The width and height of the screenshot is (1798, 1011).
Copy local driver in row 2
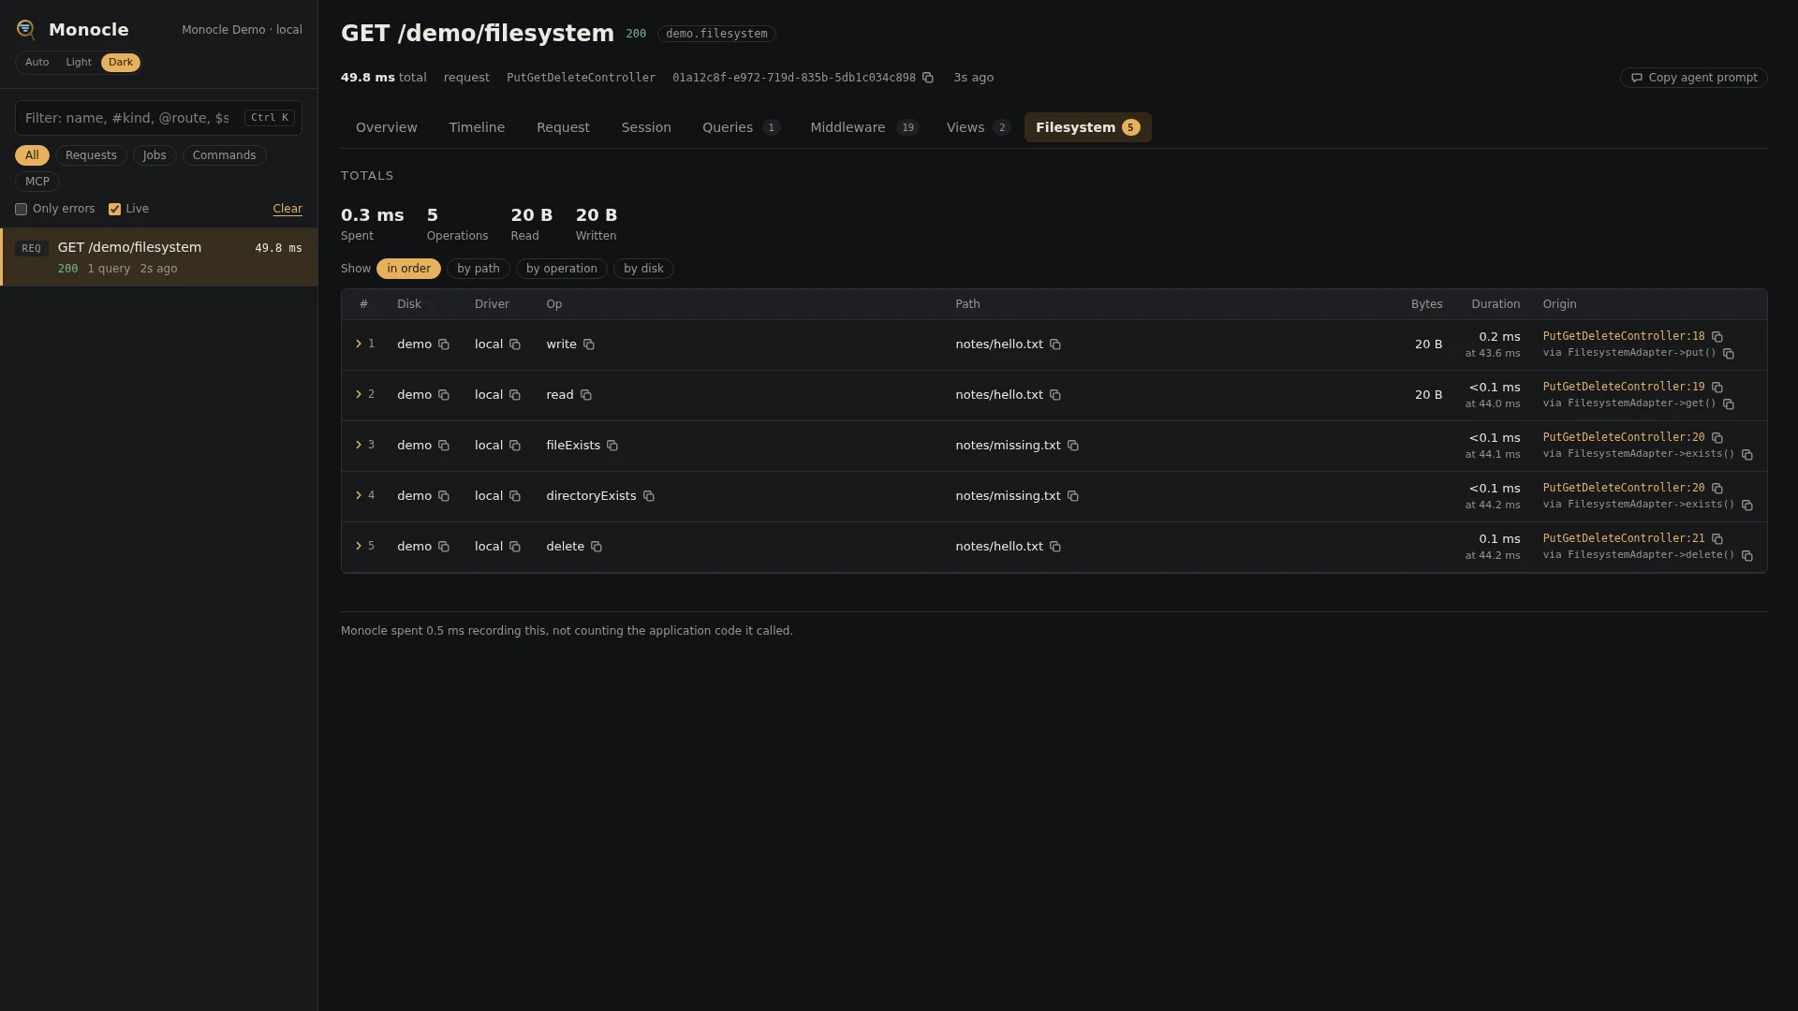515,395
